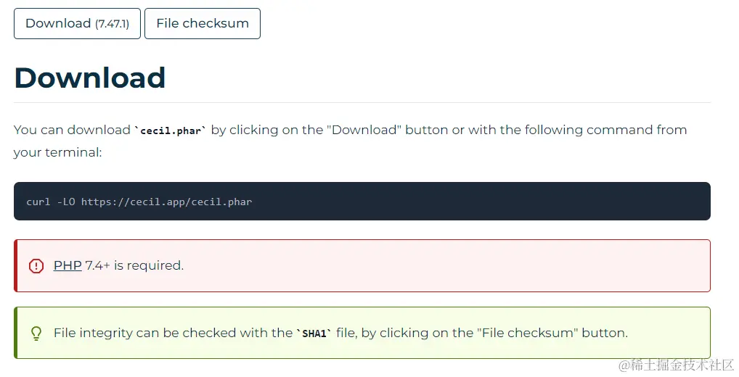739x377 pixels.
Task: Select the cecil.phar inline code text
Action: coord(171,130)
